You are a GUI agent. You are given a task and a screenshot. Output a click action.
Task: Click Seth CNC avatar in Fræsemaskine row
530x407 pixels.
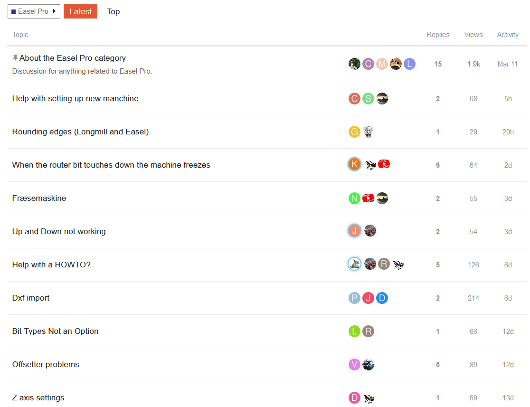(x=368, y=198)
